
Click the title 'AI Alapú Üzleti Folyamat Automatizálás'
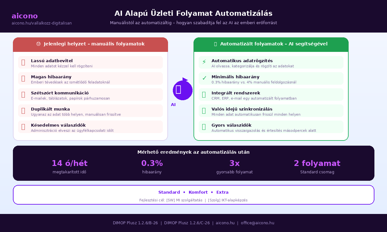tap(193, 13)
